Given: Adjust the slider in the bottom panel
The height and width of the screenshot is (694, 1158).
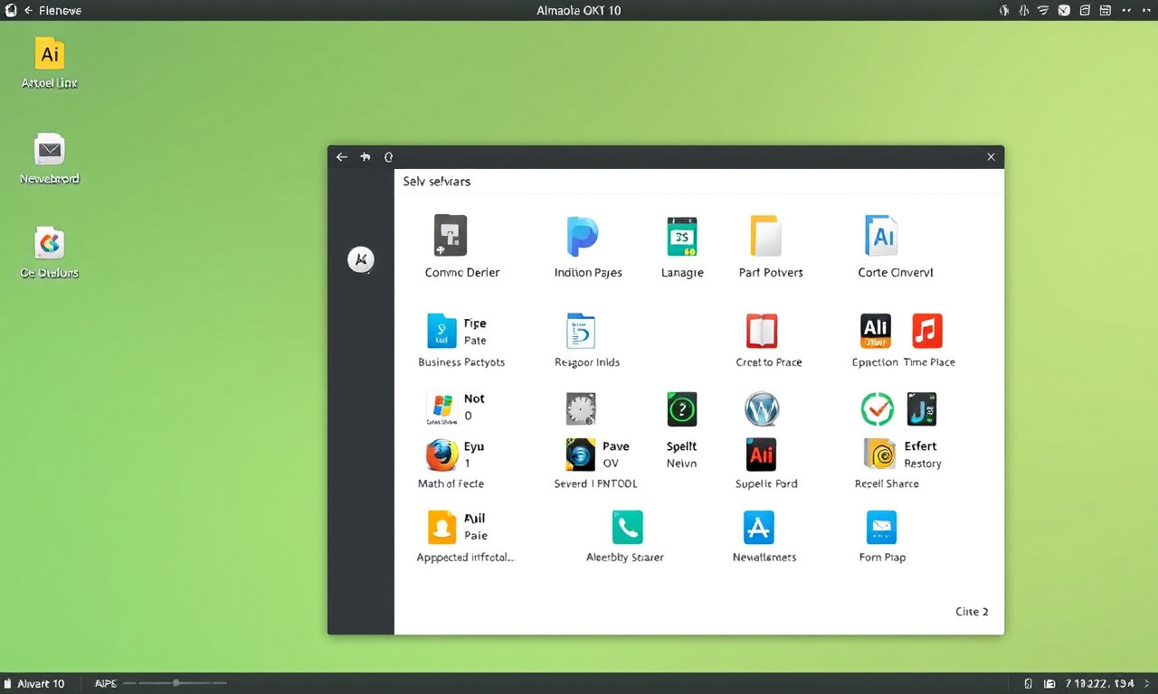Looking at the screenshot, I should tap(175, 683).
